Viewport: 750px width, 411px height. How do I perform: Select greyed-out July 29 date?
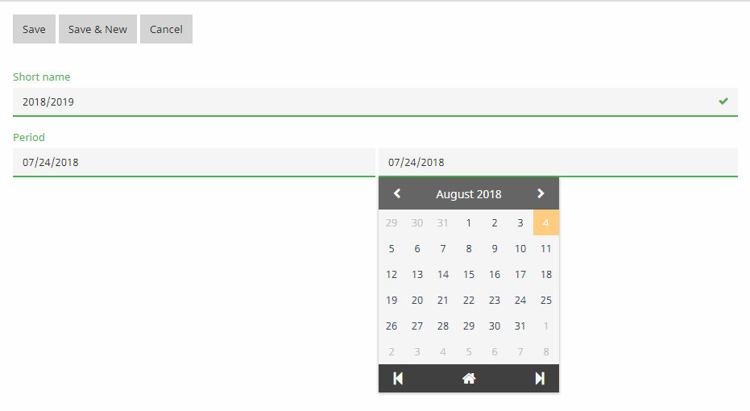(392, 222)
